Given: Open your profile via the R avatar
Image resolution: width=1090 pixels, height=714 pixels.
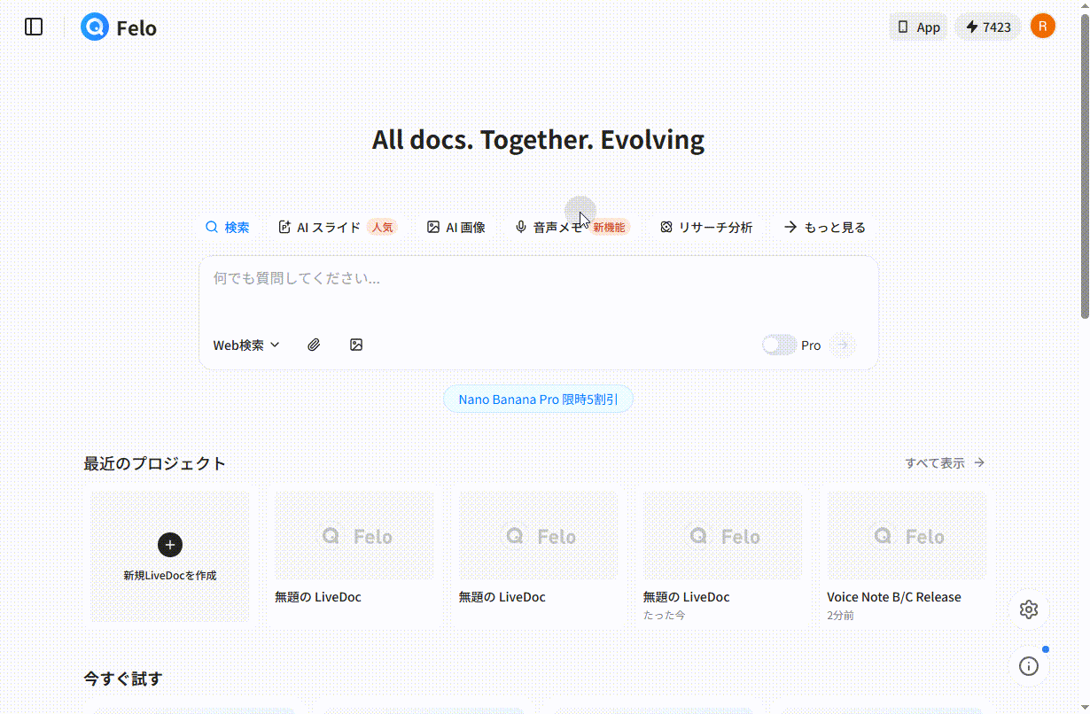Looking at the screenshot, I should click(1043, 27).
